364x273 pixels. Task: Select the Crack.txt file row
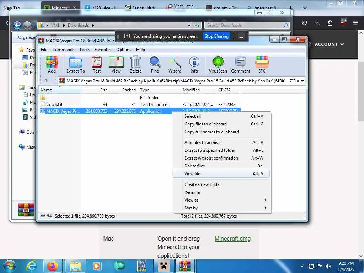(140, 105)
